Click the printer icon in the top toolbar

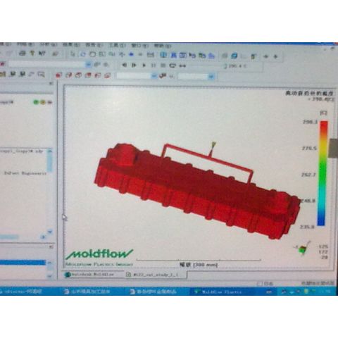coord(22,54)
